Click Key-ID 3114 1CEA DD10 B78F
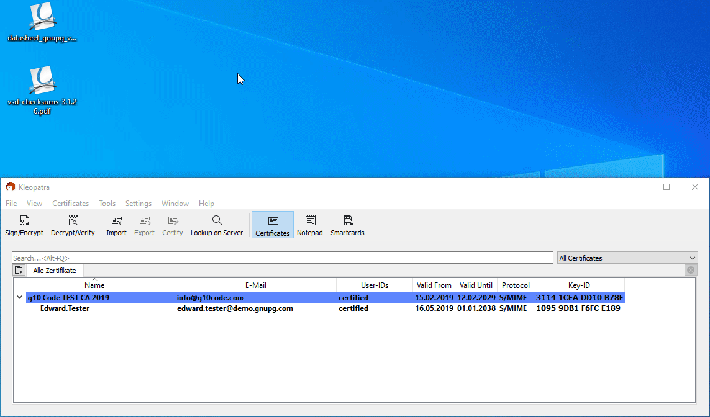The image size is (710, 417). tap(580, 298)
